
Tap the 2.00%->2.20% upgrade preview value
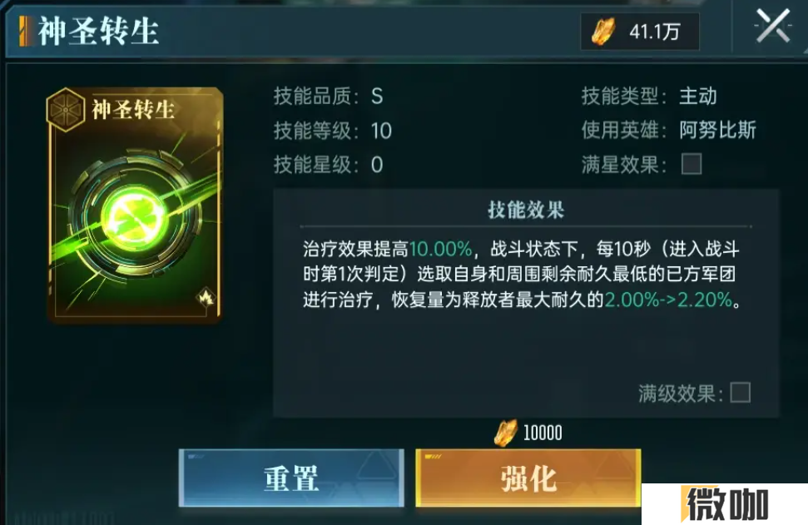pyautogui.click(x=668, y=300)
